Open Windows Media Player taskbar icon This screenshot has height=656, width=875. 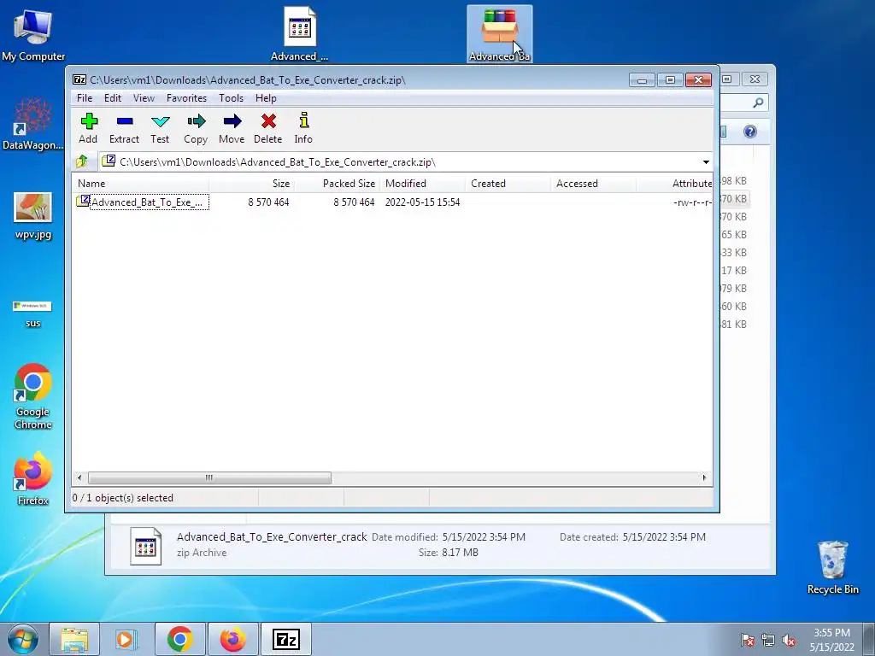(x=126, y=639)
